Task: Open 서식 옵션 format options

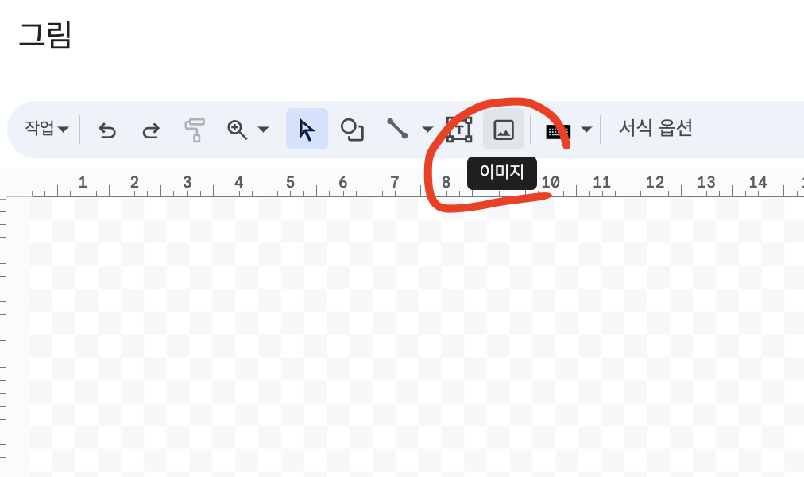Action: point(655,128)
